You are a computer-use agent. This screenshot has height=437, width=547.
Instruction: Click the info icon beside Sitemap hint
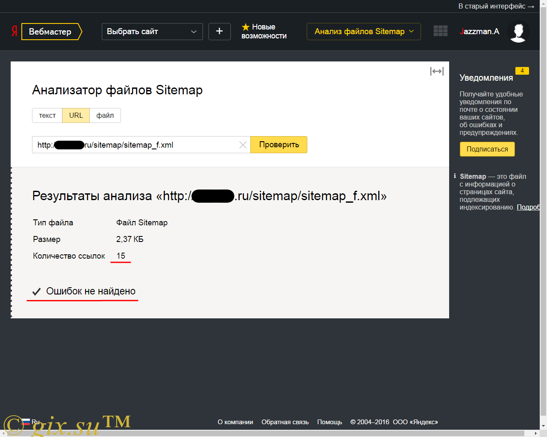tap(455, 176)
